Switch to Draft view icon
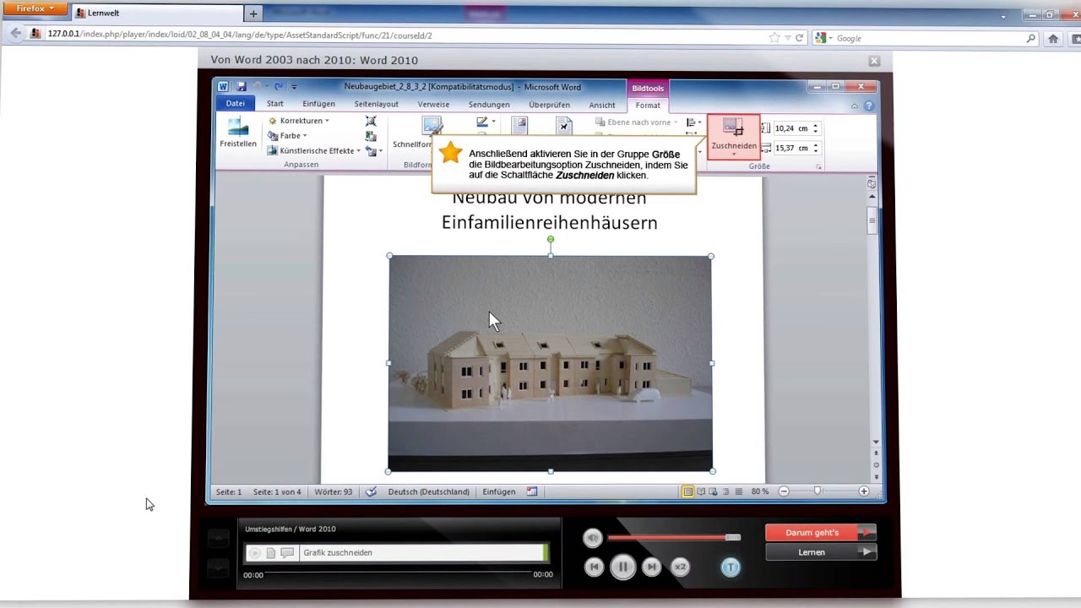 pos(739,491)
